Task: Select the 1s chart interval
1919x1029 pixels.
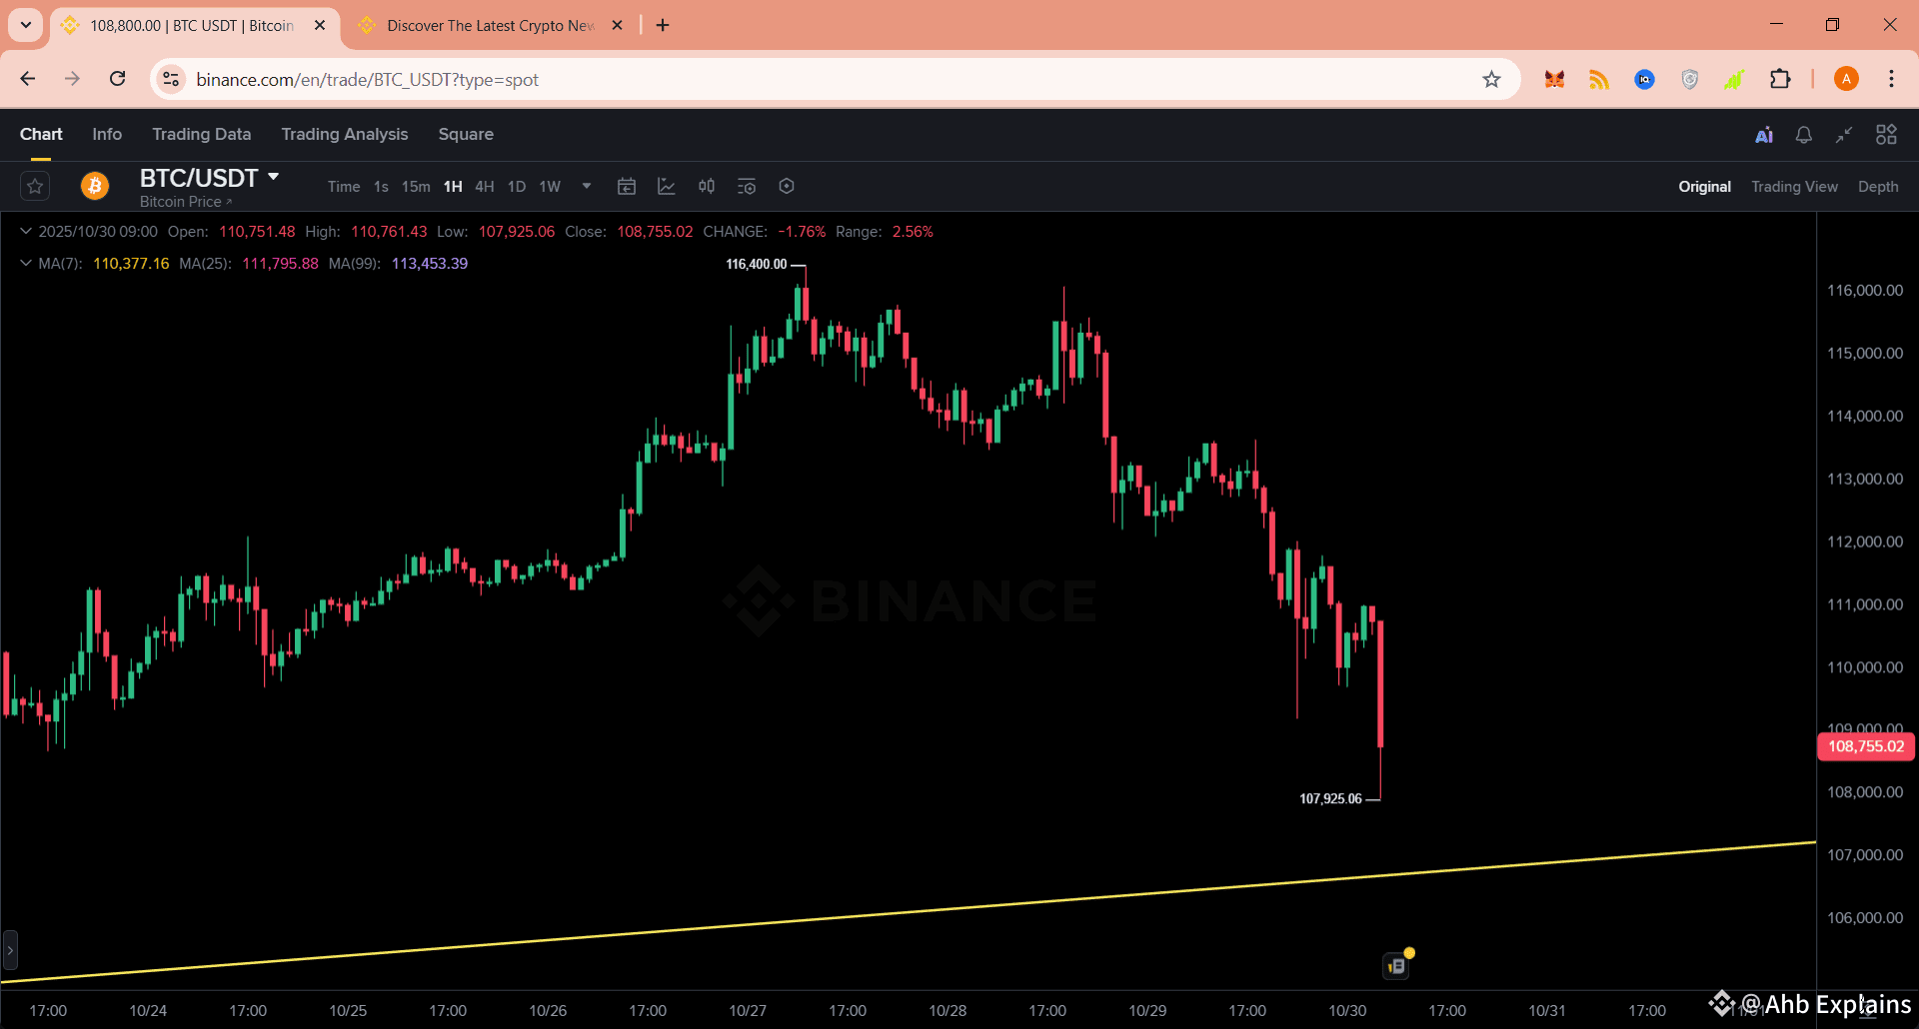Action: point(381,187)
